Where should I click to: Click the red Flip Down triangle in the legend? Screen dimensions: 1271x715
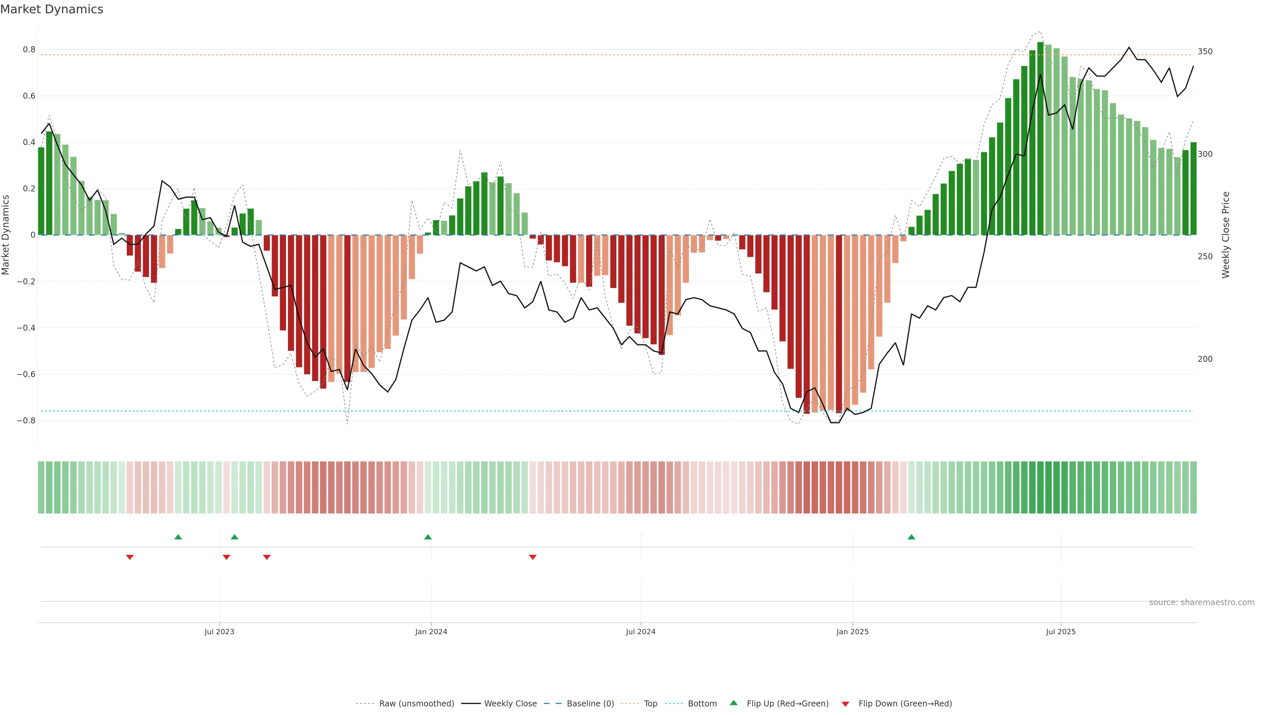click(845, 704)
